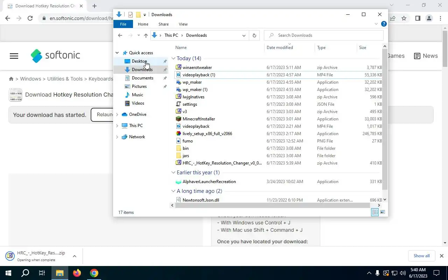The height and width of the screenshot is (280, 448).
Task: Open taskbar Search icon
Action: point(25,273)
